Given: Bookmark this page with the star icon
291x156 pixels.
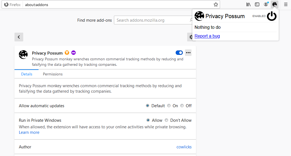Looking at the screenshot, I should coord(216,4).
